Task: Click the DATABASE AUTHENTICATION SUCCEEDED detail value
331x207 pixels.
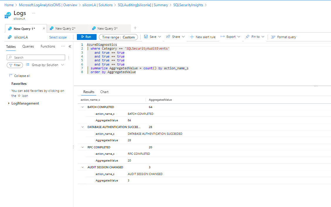Action: click(x=155, y=134)
